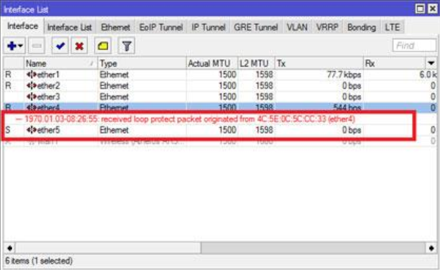This screenshot has height=270, width=440.
Task: Open the column chooser dropdown arrow
Action: pyautogui.click(x=431, y=63)
